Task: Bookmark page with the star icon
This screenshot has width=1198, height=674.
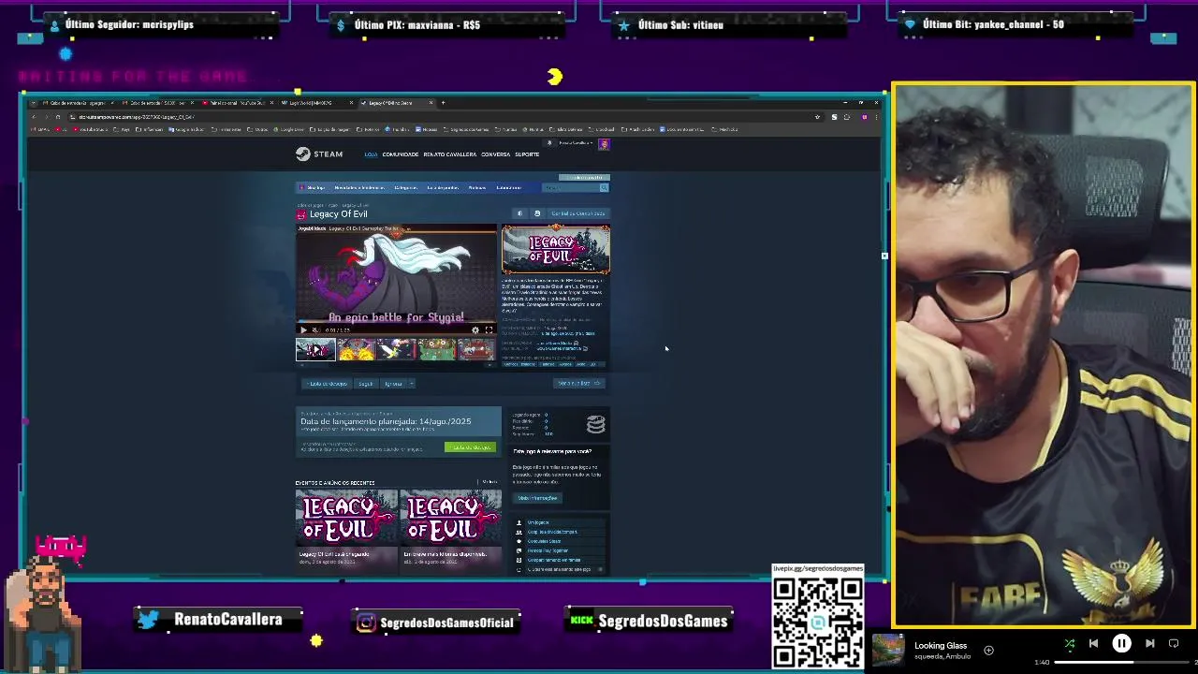Action: [x=817, y=117]
